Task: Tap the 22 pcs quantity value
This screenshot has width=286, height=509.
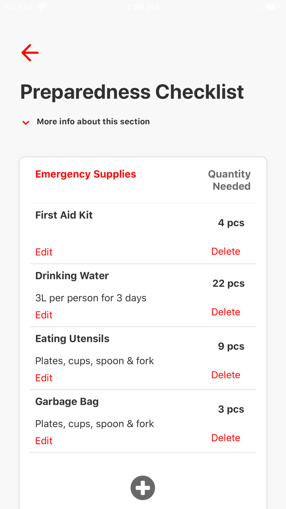Action: 228,283
